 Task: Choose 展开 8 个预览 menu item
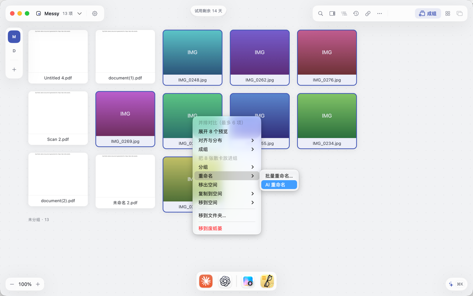point(227,132)
